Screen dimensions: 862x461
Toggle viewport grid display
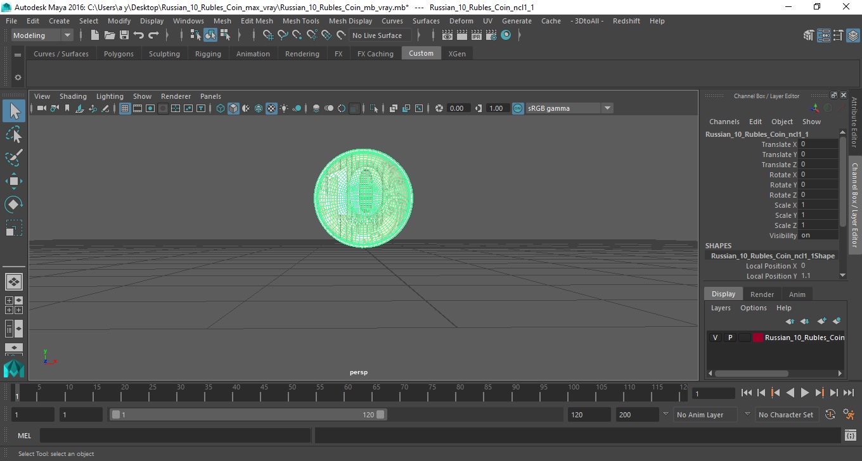click(x=125, y=108)
